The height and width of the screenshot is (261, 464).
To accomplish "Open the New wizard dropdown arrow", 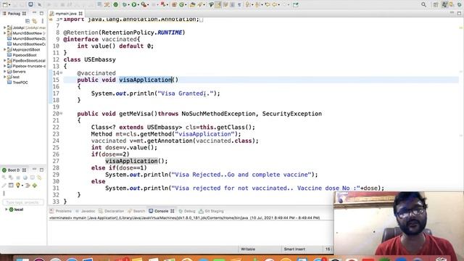I will point(9,5).
